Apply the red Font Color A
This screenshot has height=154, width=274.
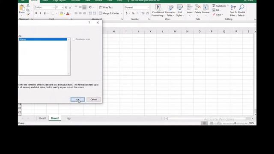pyautogui.click(x=68, y=13)
